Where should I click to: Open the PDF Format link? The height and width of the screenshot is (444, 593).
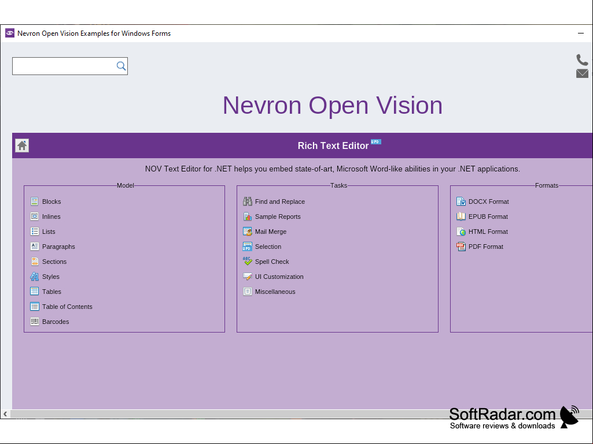click(485, 247)
